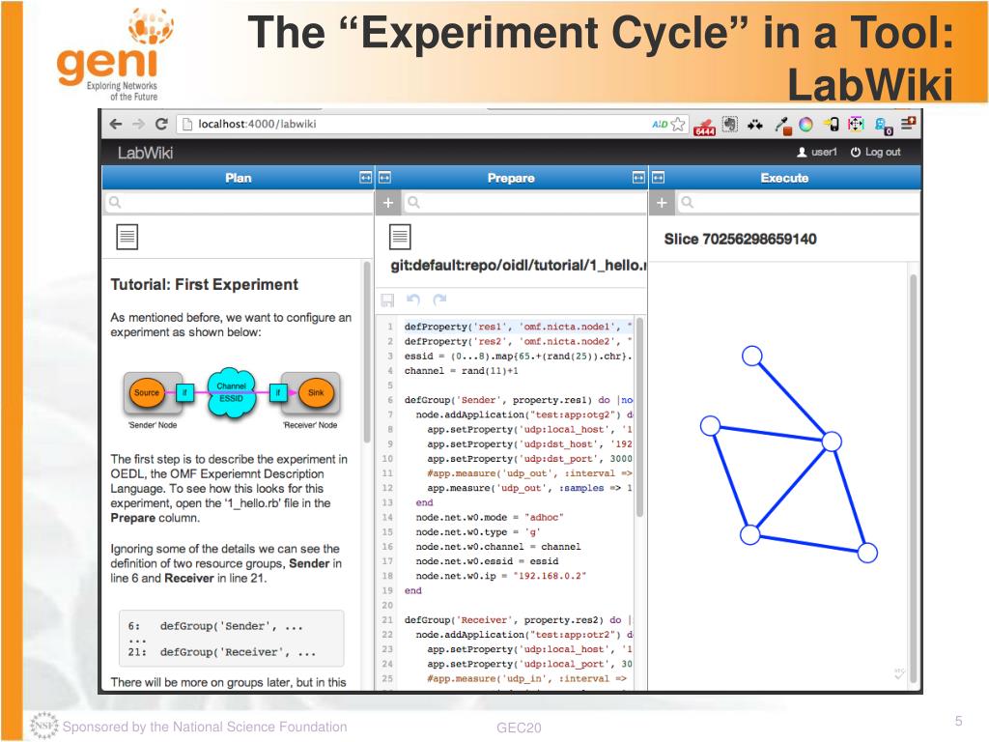Click the Prepare document icon
The height and width of the screenshot is (742, 989).
pyautogui.click(x=400, y=238)
